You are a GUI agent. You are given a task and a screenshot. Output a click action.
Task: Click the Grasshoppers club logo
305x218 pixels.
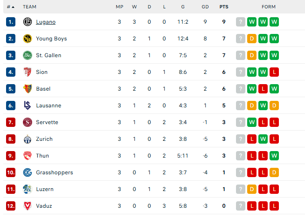[28, 172]
